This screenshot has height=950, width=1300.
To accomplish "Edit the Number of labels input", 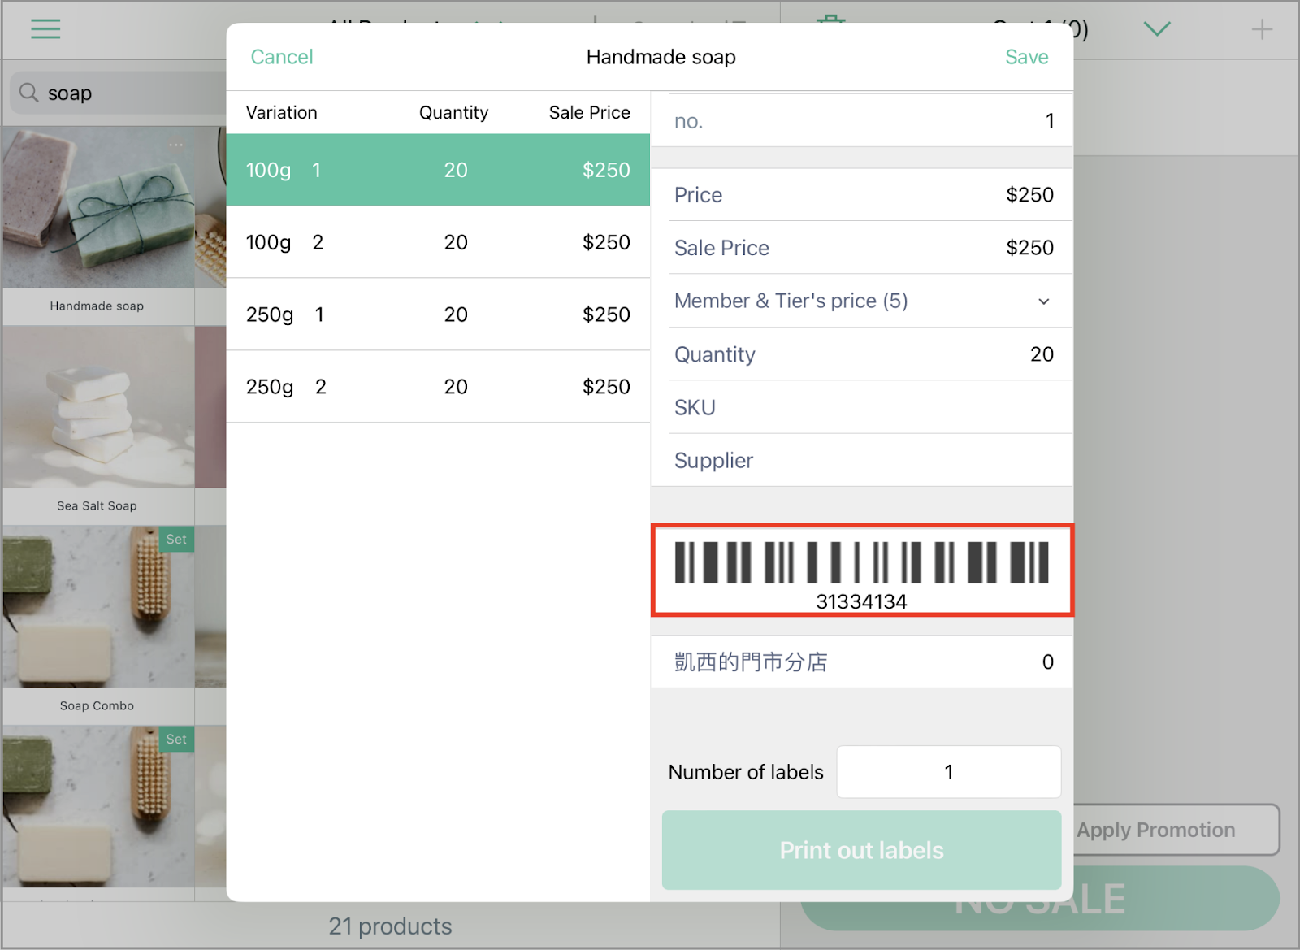I will [x=948, y=772].
